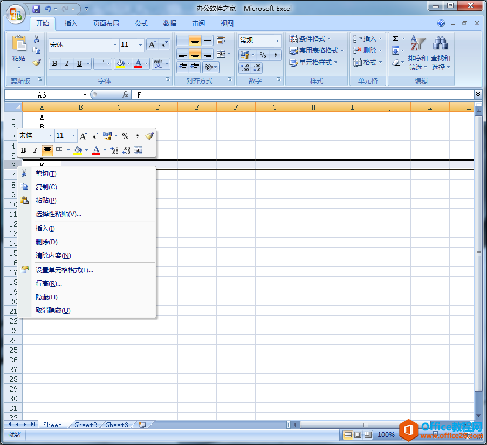Click the ribbon Wrap Text icon

(222, 40)
